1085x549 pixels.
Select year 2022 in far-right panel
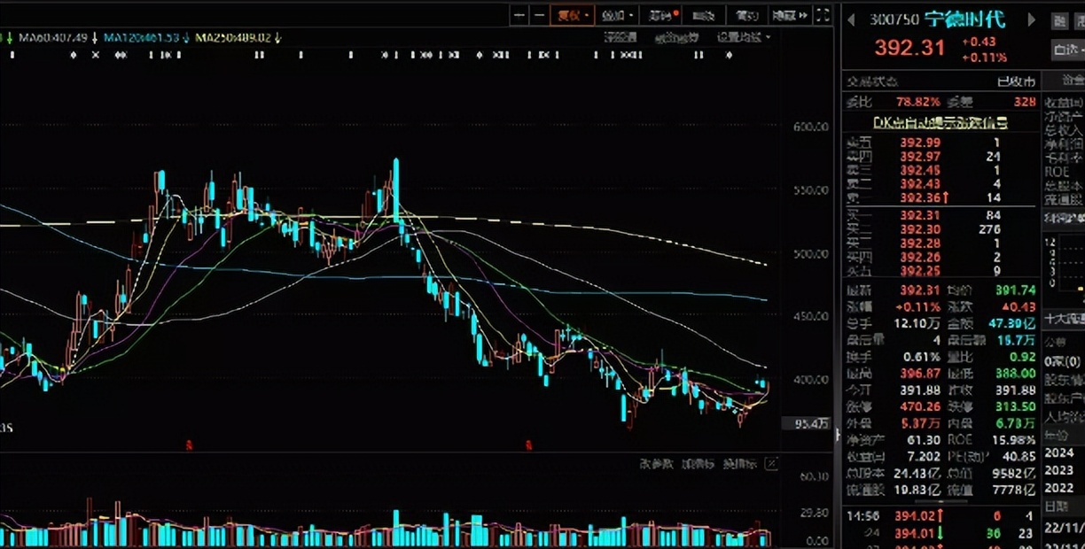tap(1059, 487)
